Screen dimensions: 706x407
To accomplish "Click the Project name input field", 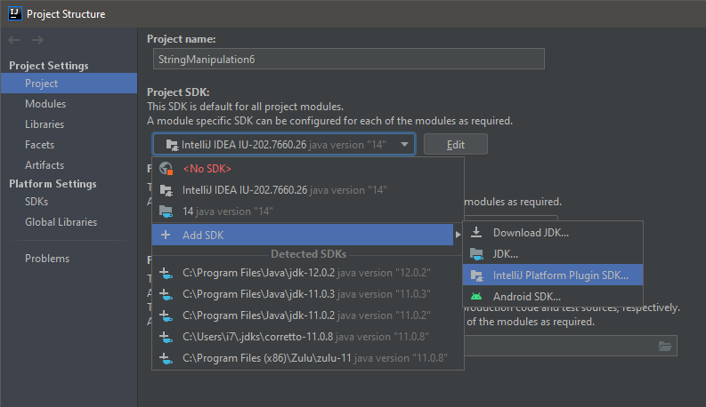I will pos(348,59).
